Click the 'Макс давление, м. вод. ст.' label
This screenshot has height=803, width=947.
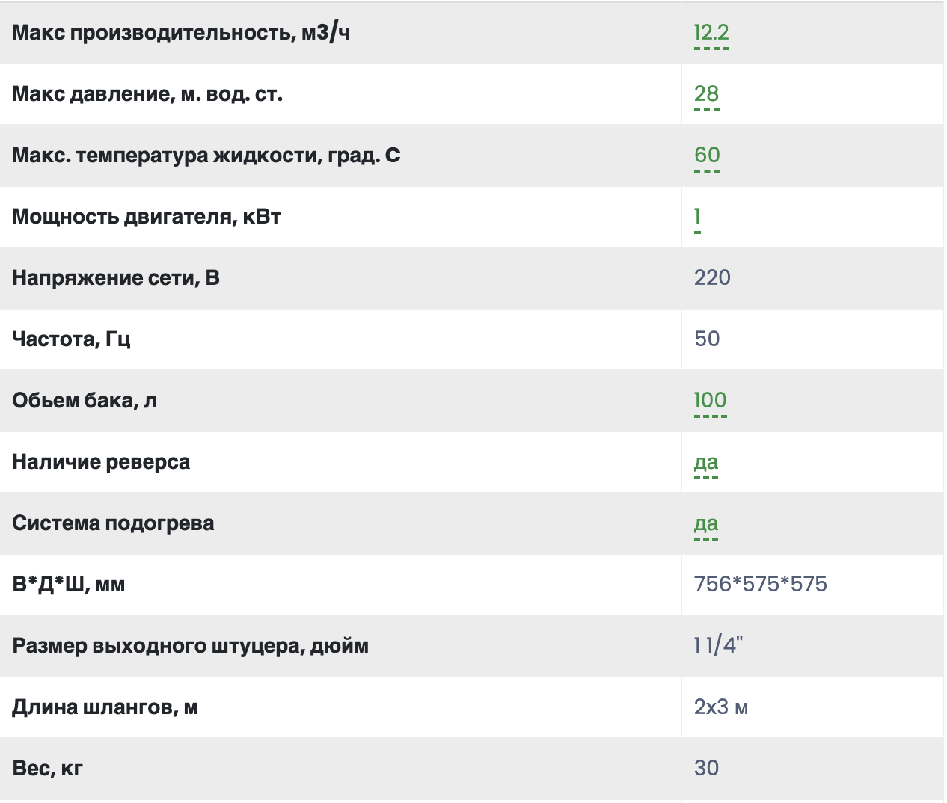pyautogui.click(x=147, y=94)
